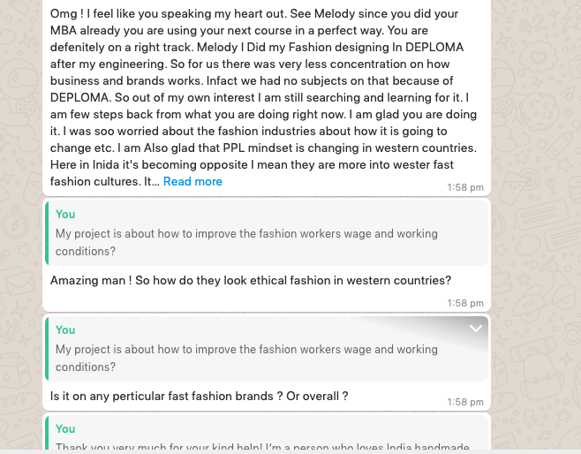Image resolution: width=581 pixels, height=454 pixels.
Task: Jump to quoted message above 'Amazing man' reply
Action: pyautogui.click(x=267, y=233)
